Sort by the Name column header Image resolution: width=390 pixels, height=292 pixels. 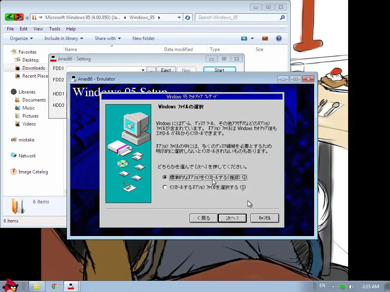click(x=112, y=49)
